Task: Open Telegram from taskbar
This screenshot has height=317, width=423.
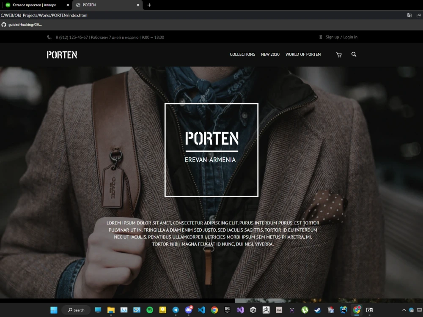Action: tap(176, 310)
